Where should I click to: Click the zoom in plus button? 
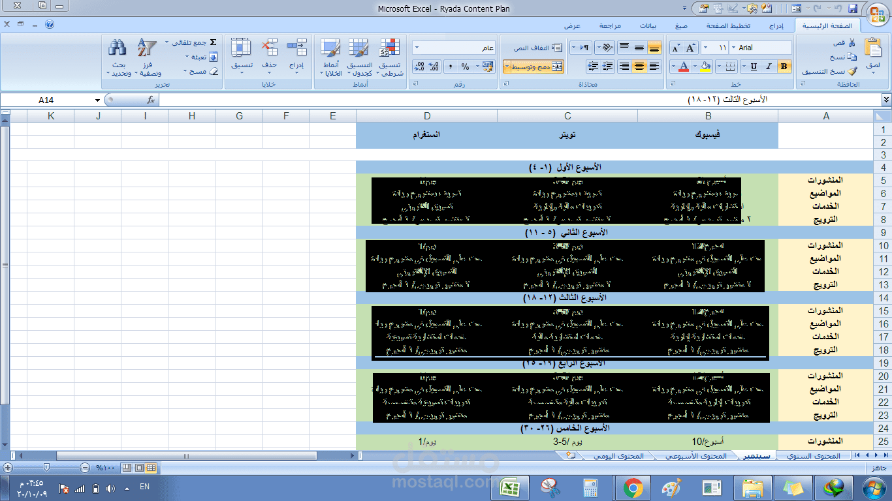[7, 468]
